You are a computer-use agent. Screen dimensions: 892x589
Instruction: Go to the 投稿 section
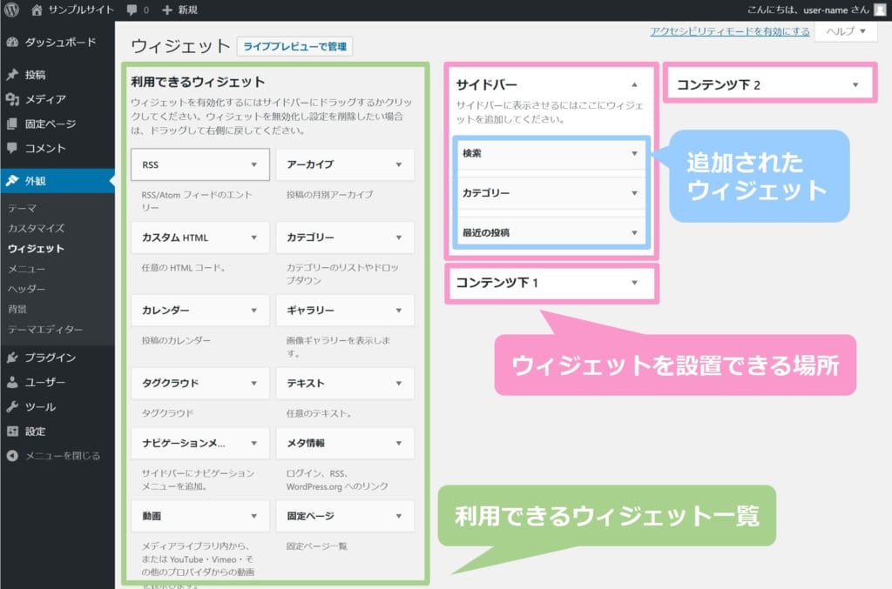tap(36, 75)
